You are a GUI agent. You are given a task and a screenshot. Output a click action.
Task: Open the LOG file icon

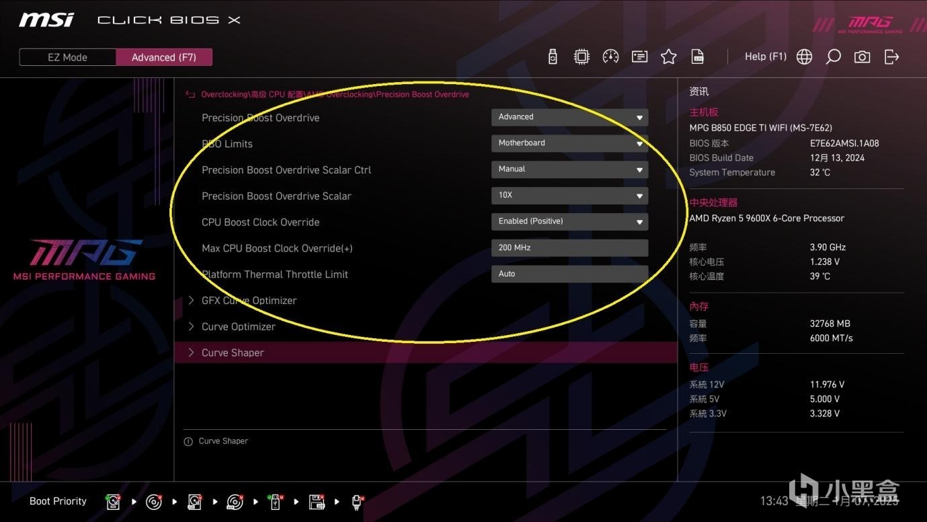698,57
